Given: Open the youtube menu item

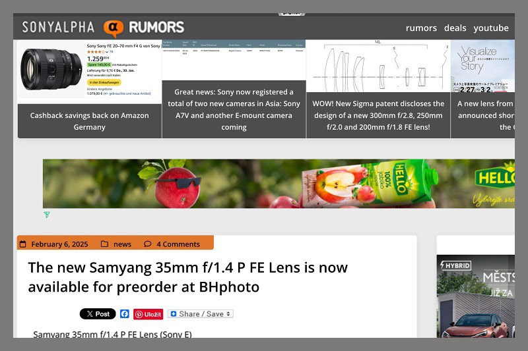Looking at the screenshot, I should [491, 28].
